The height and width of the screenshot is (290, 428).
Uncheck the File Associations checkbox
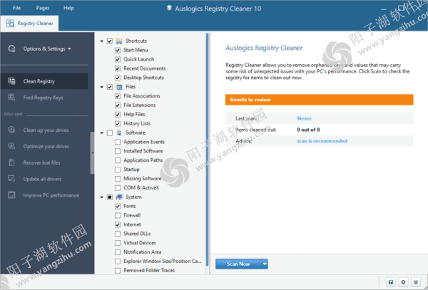[118, 96]
